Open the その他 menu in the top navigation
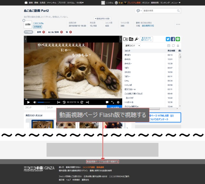The width and height of the screenshot is (205, 184). pos(80,3)
